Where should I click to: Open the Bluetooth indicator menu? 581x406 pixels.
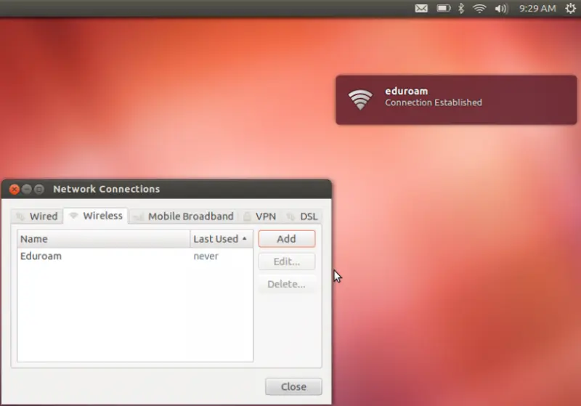460,9
